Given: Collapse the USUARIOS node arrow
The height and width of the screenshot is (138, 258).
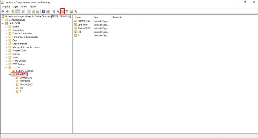Looking at the screenshot, I should coord(10,74).
